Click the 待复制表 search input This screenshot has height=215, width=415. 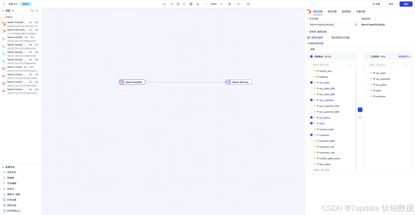(332, 65)
